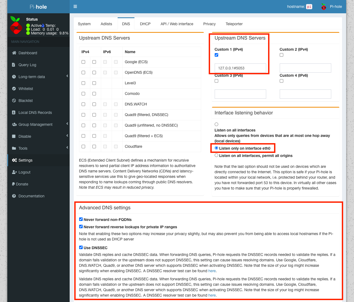Click the Blacklist ban icon
The image size is (354, 302).
[x=14, y=101]
